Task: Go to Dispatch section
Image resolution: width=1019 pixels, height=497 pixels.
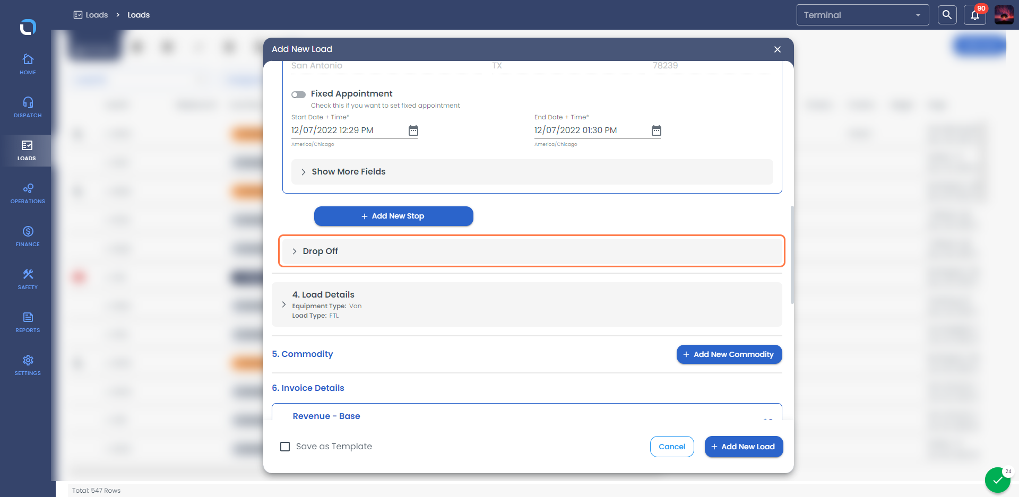Action: [28, 108]
